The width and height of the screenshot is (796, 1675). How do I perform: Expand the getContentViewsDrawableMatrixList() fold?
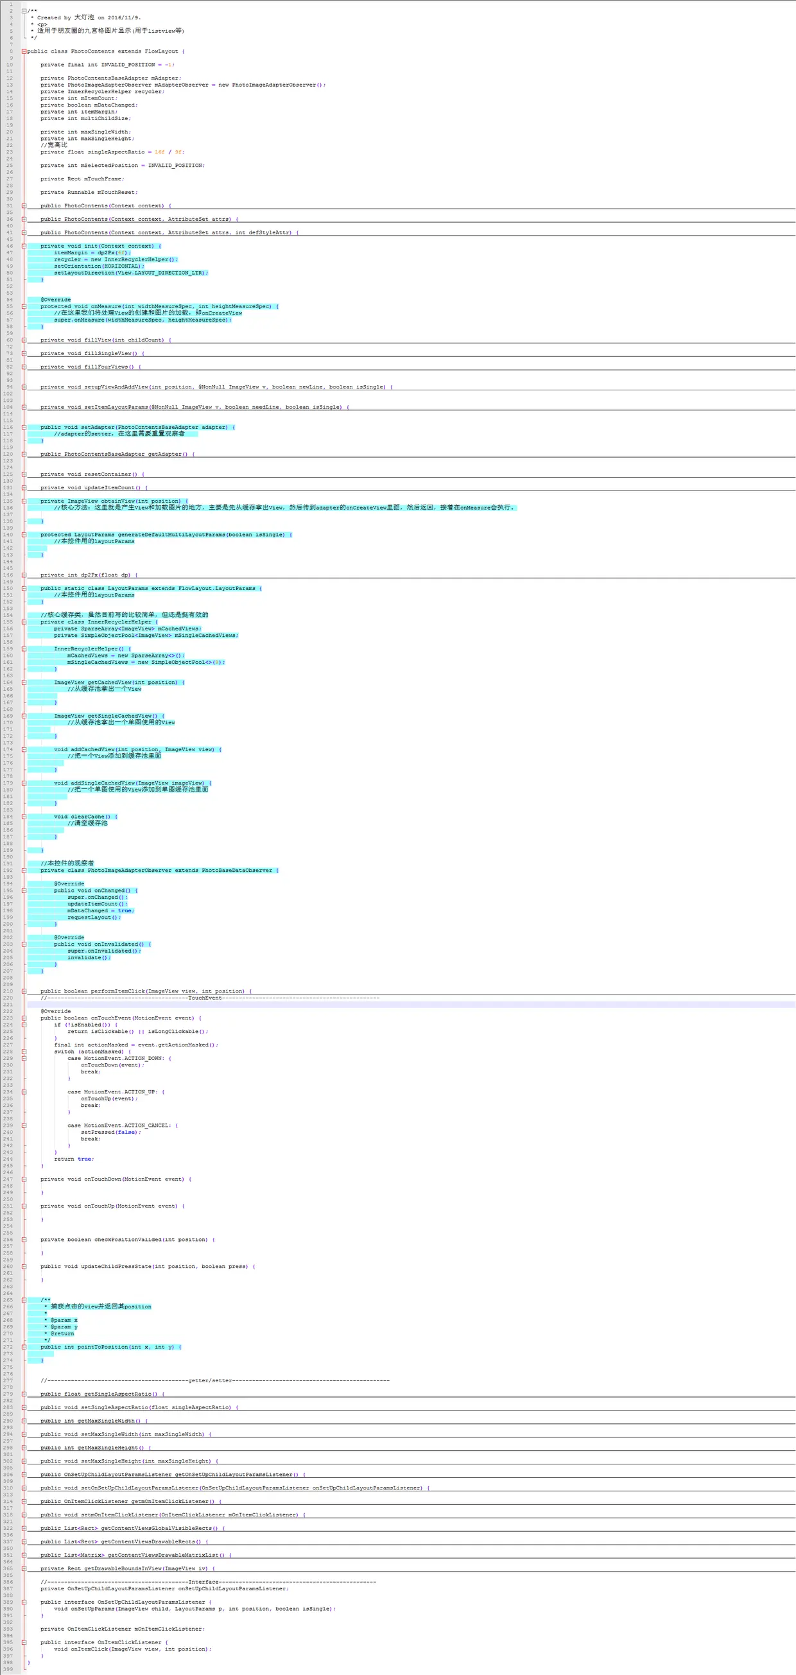click(x=24, y=1555)
